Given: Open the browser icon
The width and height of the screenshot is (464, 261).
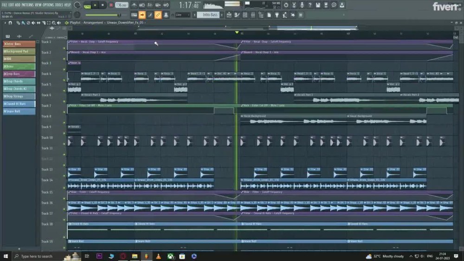Looking at the screenshot, I should pyautogui.click(x=261, y=15).
